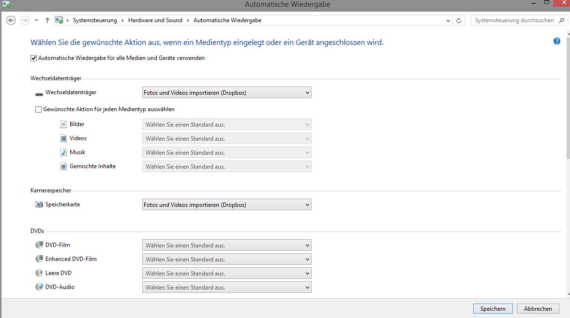Click the refresh address bar icon
This screenshot has height=318, width=570.
[460, 20]
